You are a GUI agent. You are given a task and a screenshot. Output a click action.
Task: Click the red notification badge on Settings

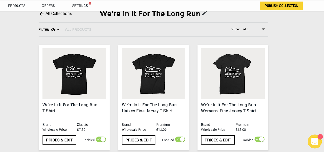tap(90, 4)
